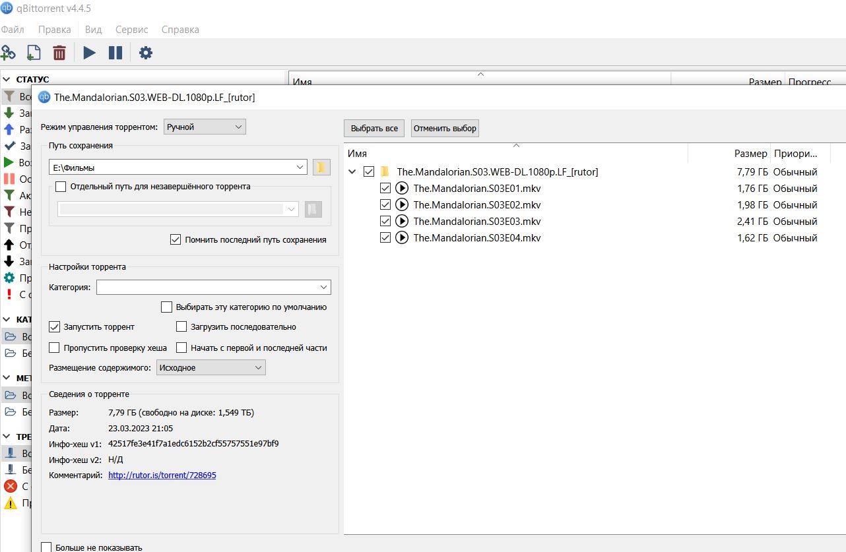Screen dimensions: 846x552
Task: Expand the Category combo box
Action: point(214,287)
